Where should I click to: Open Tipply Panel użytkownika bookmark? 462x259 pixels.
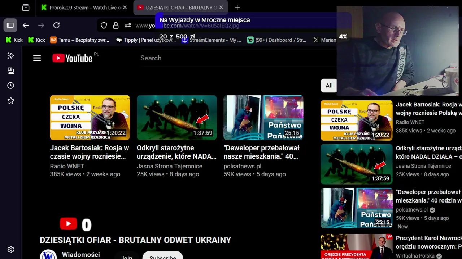click(146, 40)
